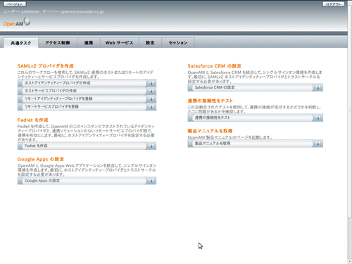
Task: Click the サーバー: openam.example.co.jp text
Action: [73, 12]
